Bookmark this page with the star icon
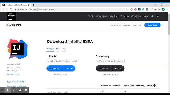The width and height of the screenshot is (170, 95). [126, 9]
